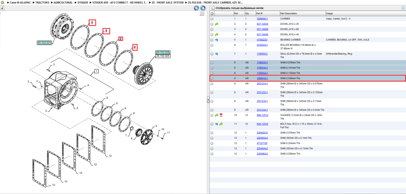
Task: Click green arrow on DOWEL M12 x 25 row
Action: (217, 24)
